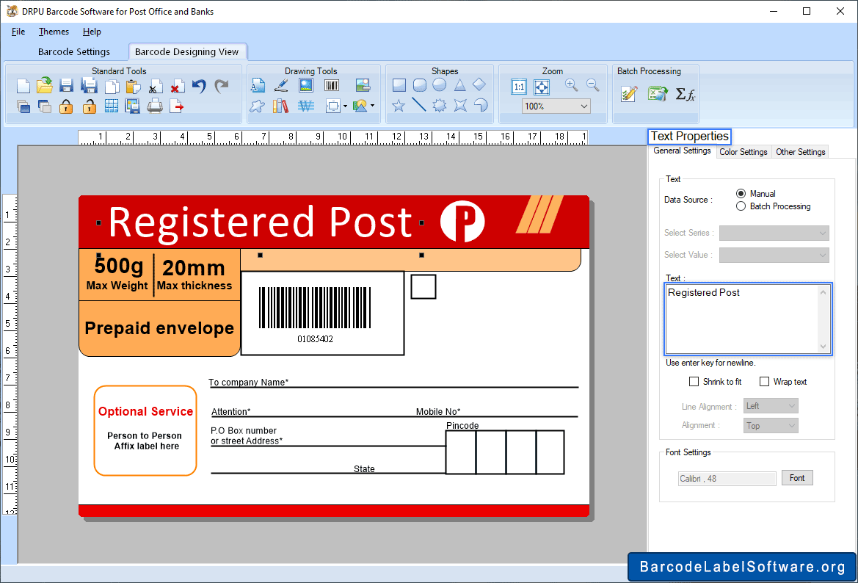
Task: Lock the selected object with closed padlock
Action: point(66,106)
